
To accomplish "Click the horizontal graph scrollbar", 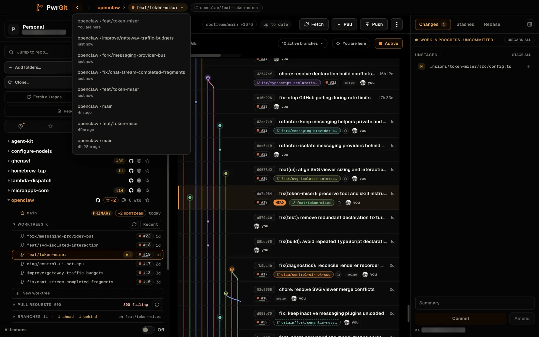I will [206, 55].
